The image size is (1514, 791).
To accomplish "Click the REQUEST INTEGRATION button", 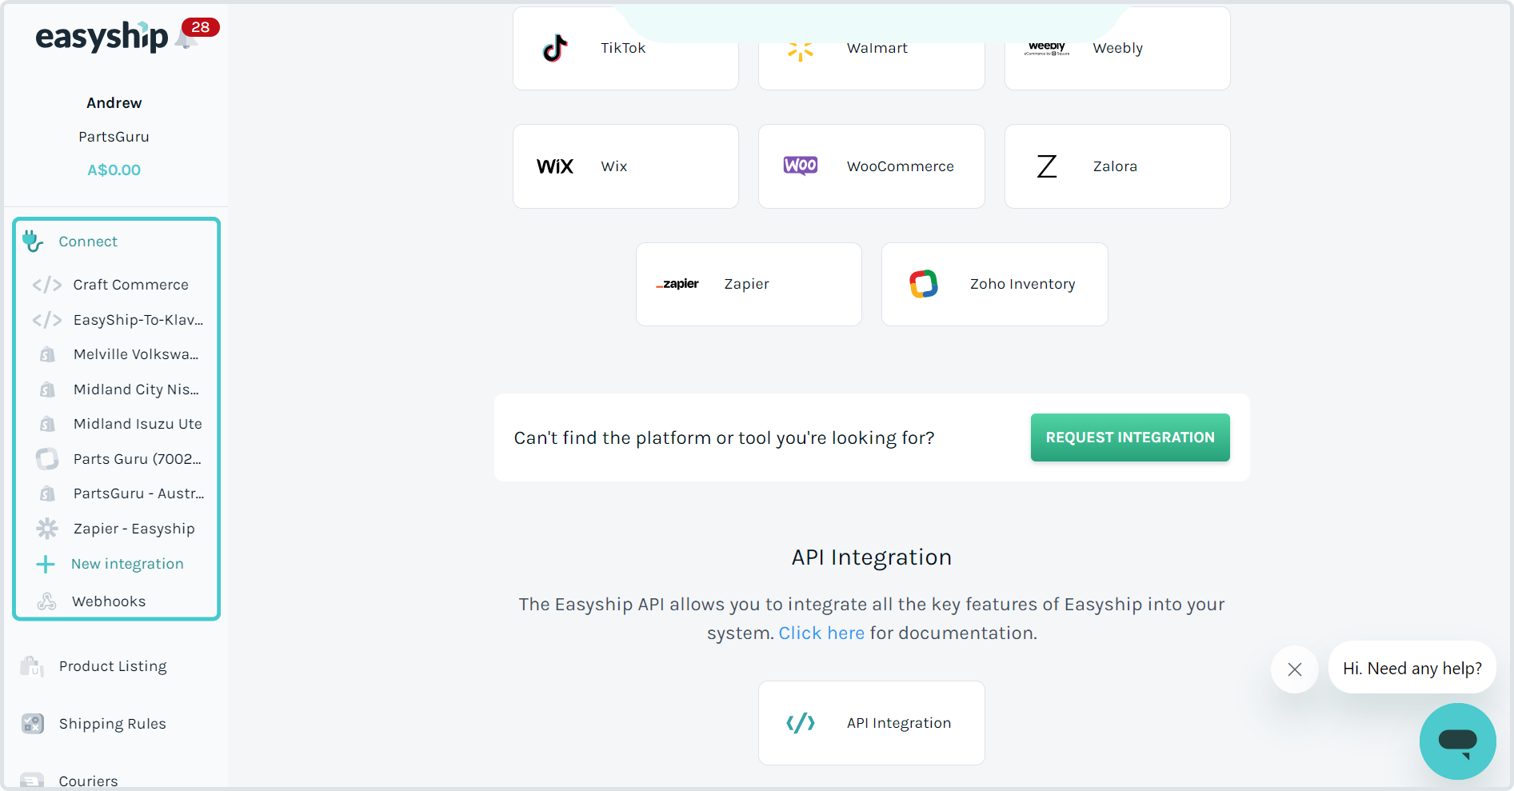I will pos(1130,437).
